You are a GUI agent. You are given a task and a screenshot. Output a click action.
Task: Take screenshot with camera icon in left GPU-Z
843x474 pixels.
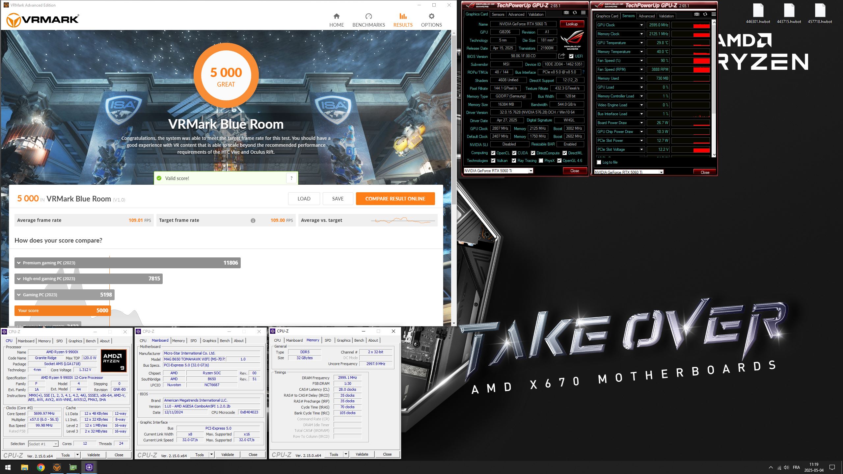click(566, 13)
